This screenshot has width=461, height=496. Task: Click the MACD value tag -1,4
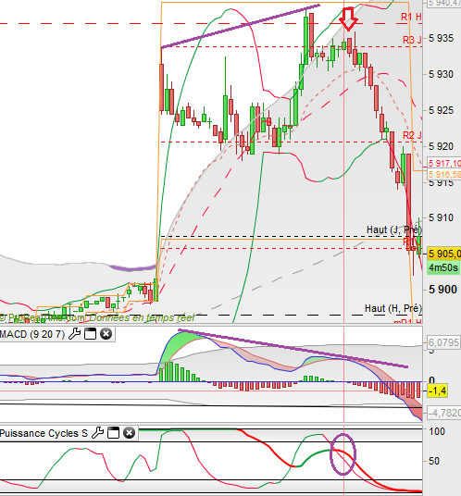437,391
